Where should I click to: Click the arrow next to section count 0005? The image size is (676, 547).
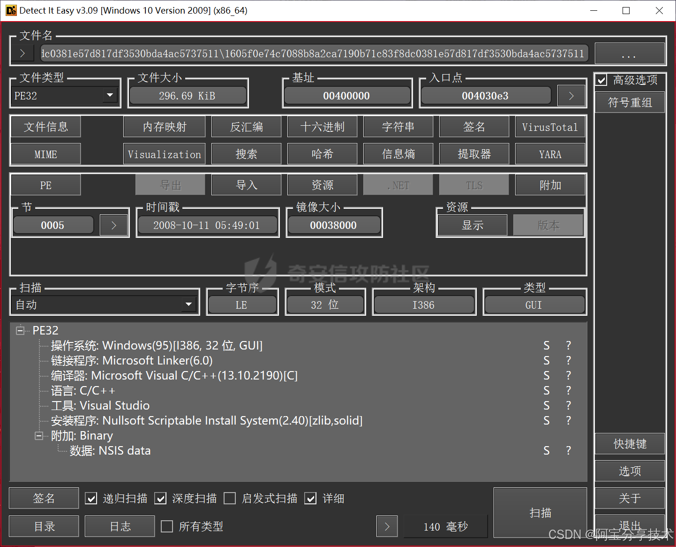113,225
